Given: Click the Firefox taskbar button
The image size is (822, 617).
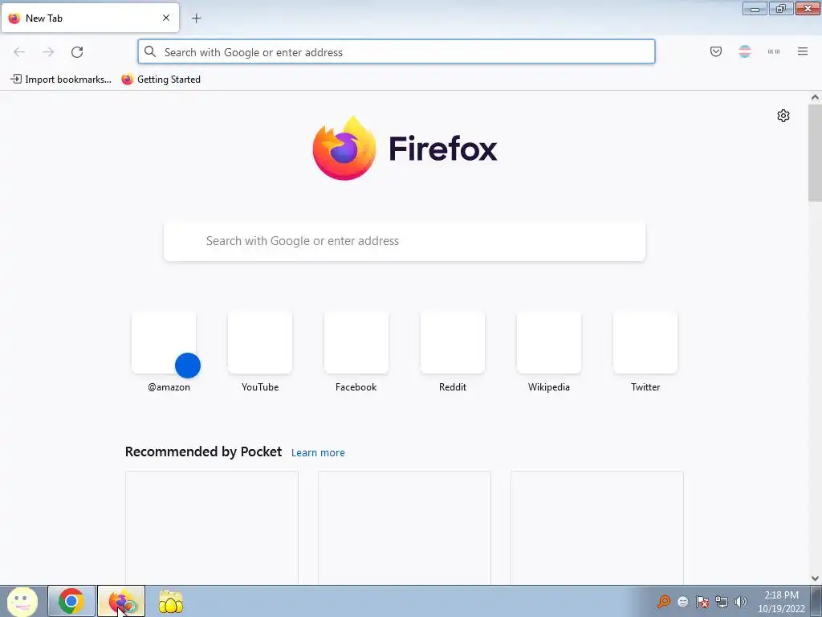Looking at the screenshot, I should tap(121, 601).
